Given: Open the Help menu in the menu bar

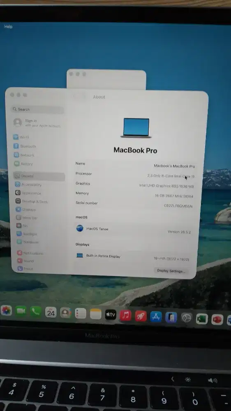Looking at the screenshot, I should pos(8,27).
